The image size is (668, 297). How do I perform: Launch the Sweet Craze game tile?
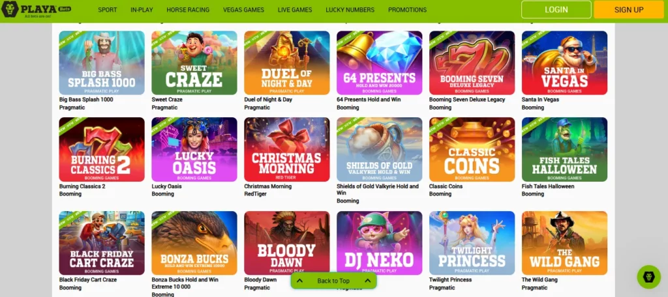click(194, 63)
